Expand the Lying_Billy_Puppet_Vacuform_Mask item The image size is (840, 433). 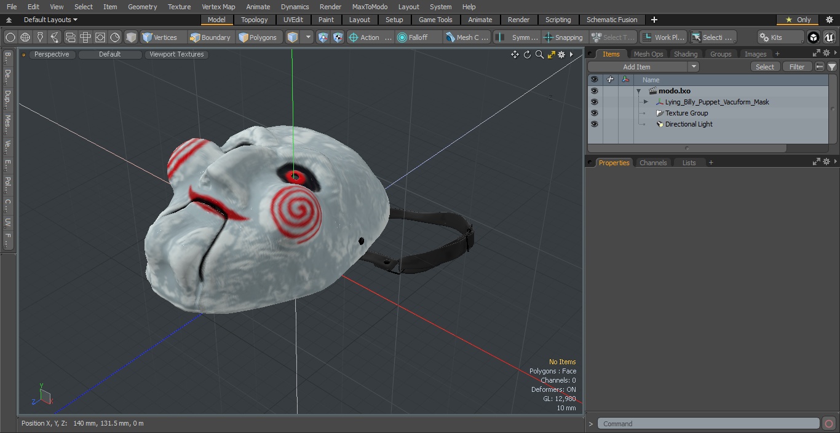[x=646, y=102]
